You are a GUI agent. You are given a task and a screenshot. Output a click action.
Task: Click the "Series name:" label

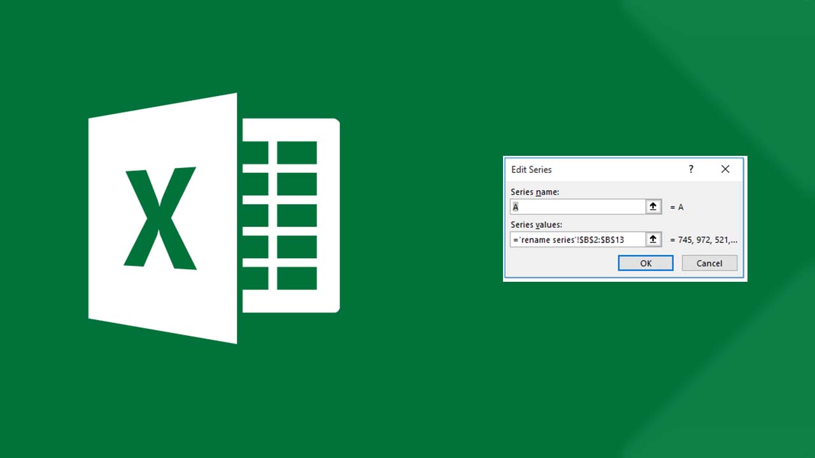pos(535,191)
